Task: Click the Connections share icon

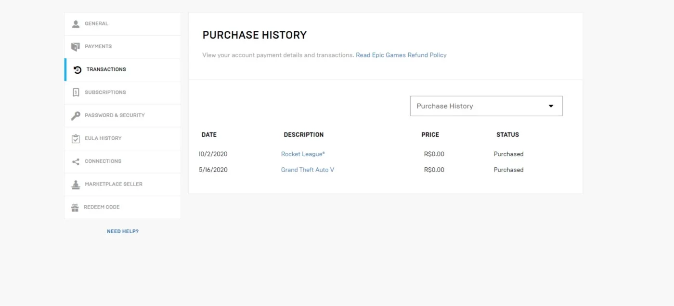Action: pos(76,161)
